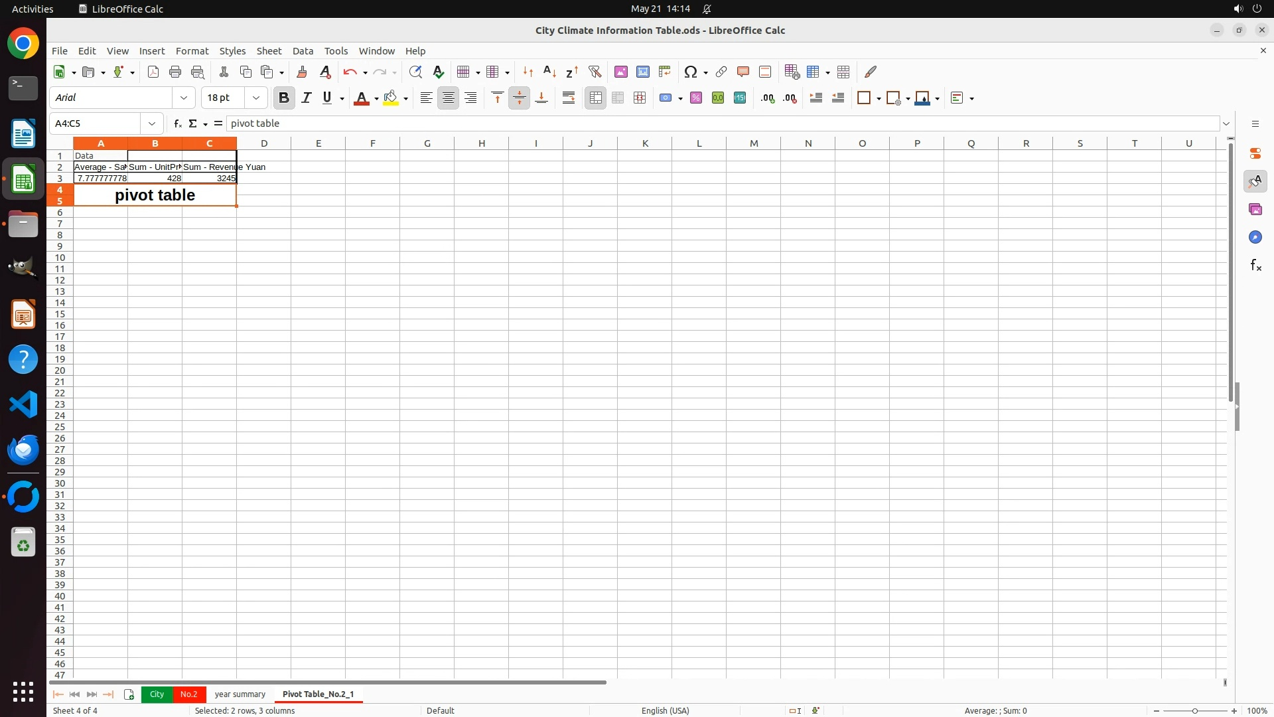This screenshot has height=717, width=1274.
Task: Open the Data menu
Action: click(x=303, y=51)
